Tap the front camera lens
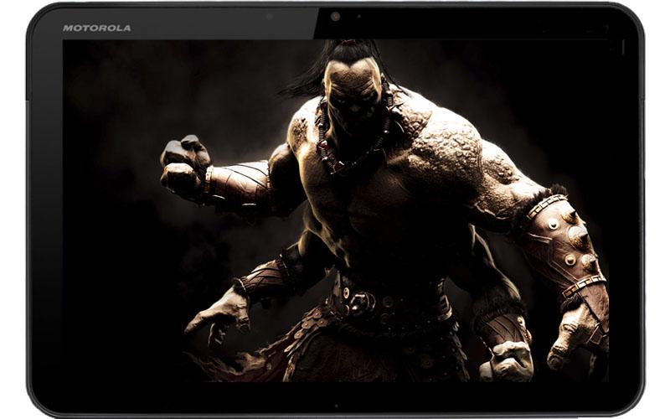This screenshot has width=670, height=419. (x=336, y=17)
